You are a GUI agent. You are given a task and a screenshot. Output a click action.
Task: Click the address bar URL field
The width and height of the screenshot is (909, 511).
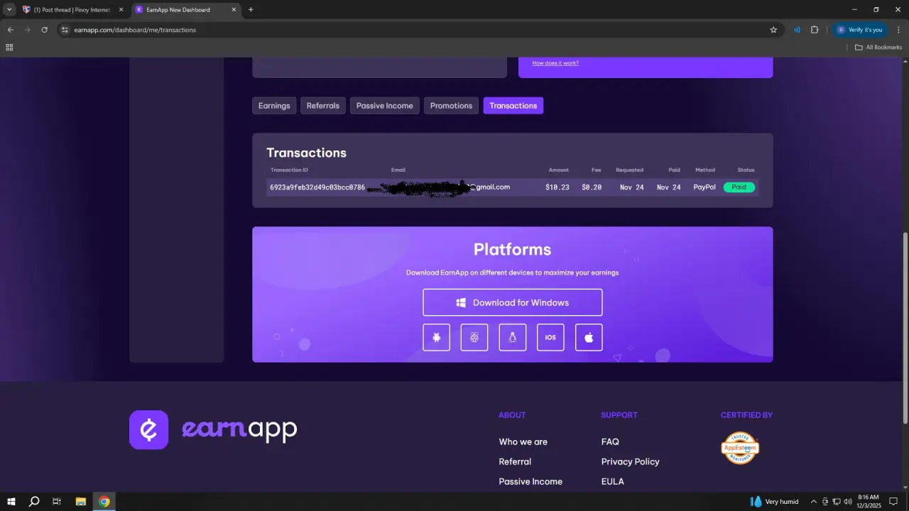pos(419,30)
